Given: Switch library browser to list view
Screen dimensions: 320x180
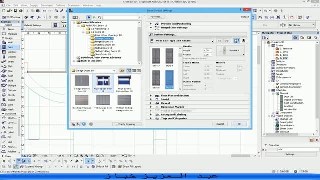Looking at the screenshot, I should (x=139, y=71).
